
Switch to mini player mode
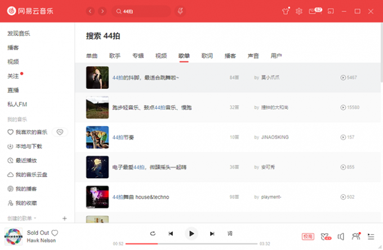(x=331, y=11)
